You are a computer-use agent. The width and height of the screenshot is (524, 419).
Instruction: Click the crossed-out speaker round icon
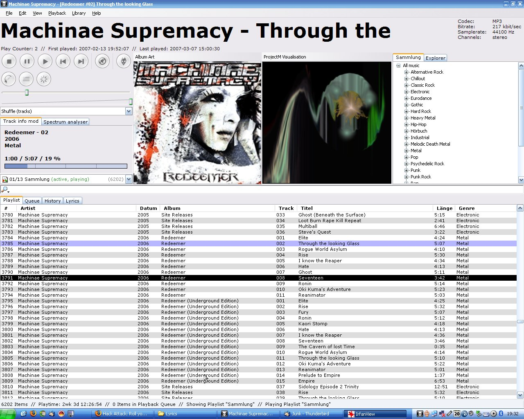[x=102, y=61]
